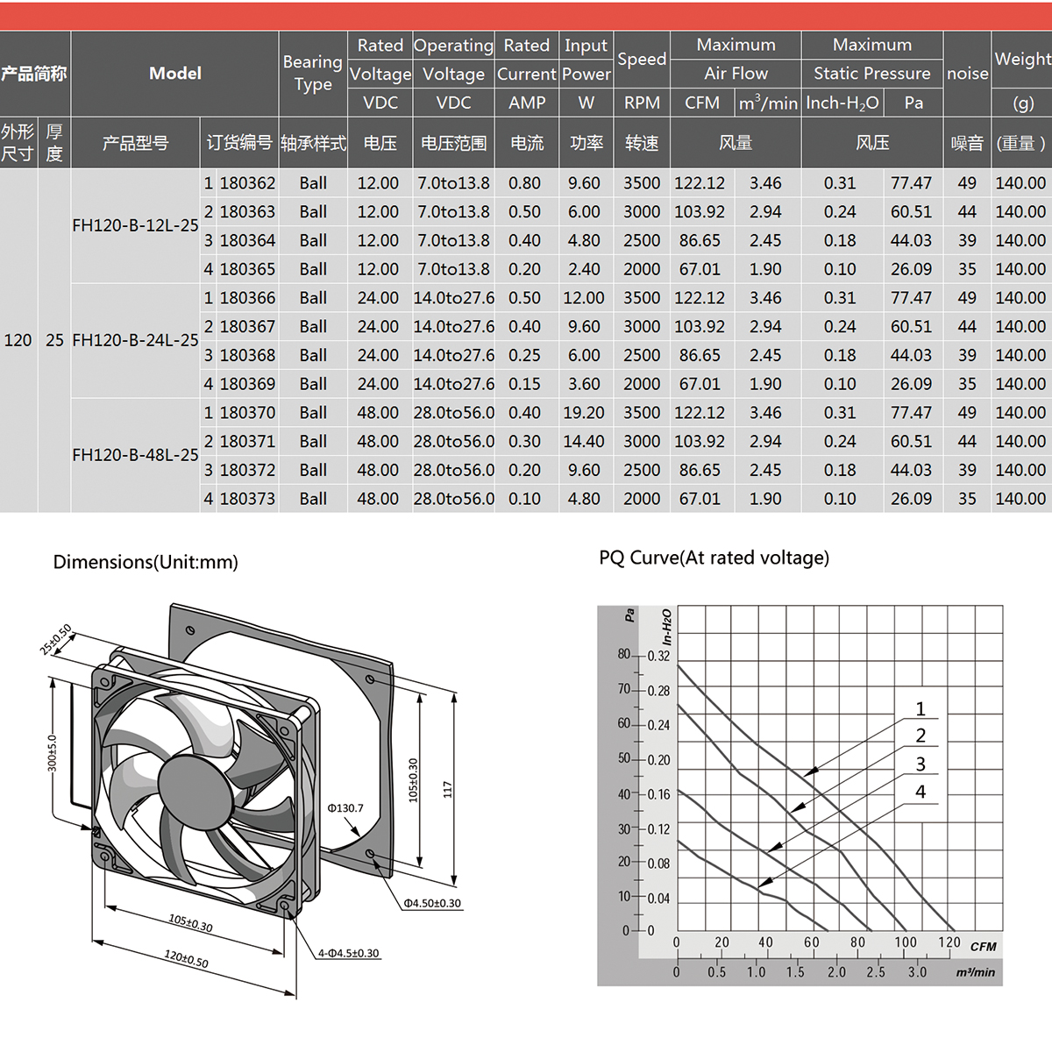
Task: Click the Speed column header
Action: [x=642, y=60]
